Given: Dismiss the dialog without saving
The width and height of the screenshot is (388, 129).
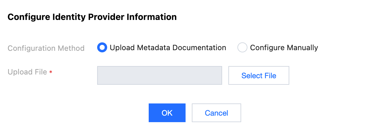Looking at the screenshot, I should coord(216,113).
